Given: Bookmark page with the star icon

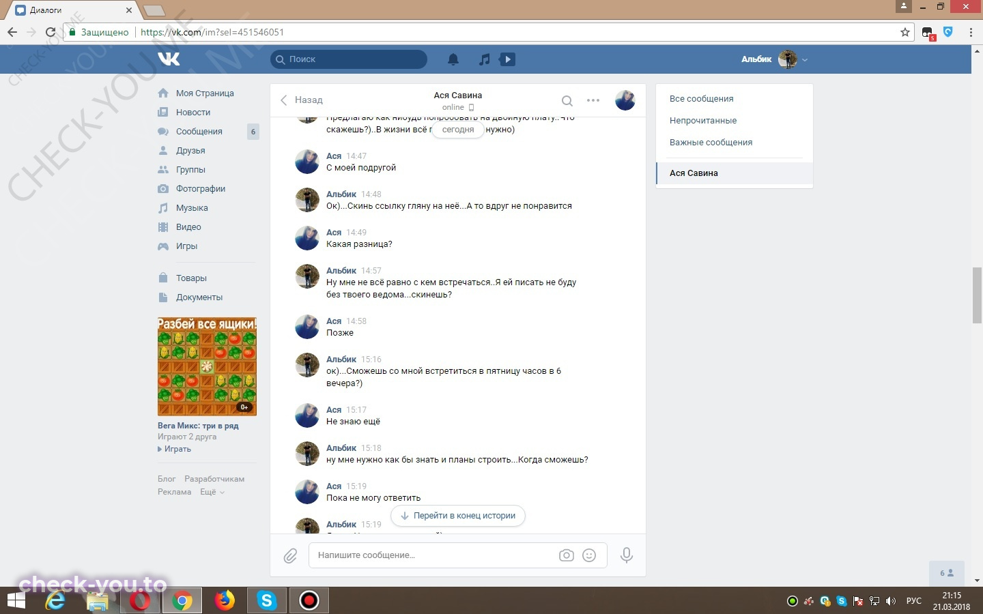Looking at the screenshot, I should 905,32.
